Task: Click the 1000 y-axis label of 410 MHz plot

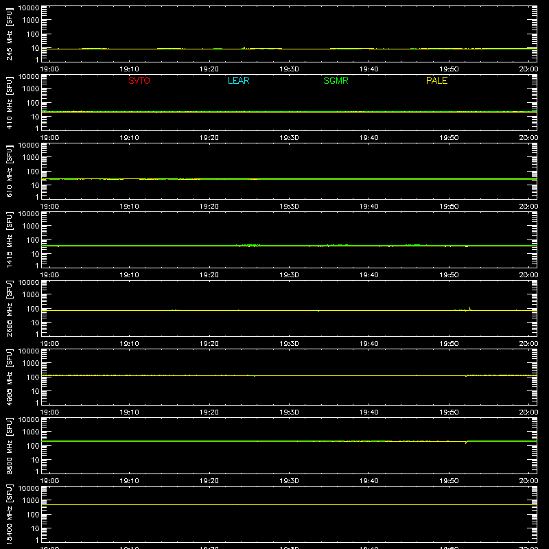Action: point(31,89)
